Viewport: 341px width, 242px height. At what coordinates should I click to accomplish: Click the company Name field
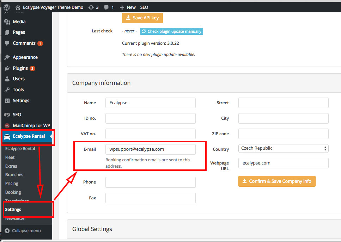151,103
